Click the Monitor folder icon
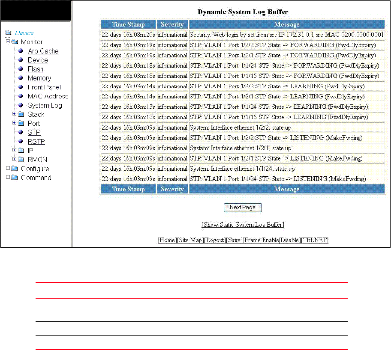 point(15,42)
